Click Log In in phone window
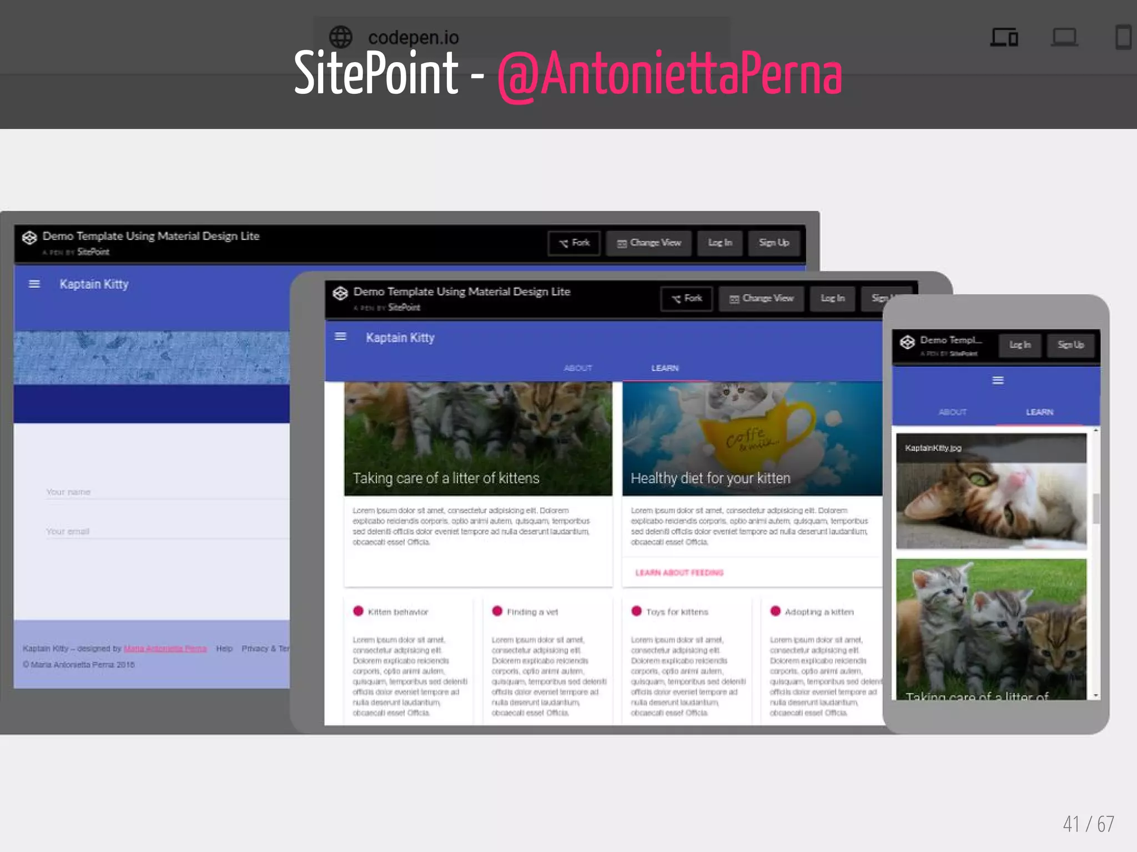Screen dimensions: 1137x852 1020,345
